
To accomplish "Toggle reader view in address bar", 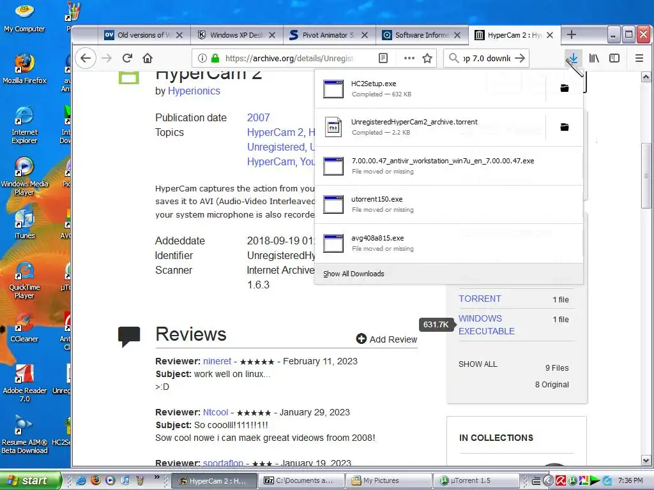I will (x=383, y=58).
